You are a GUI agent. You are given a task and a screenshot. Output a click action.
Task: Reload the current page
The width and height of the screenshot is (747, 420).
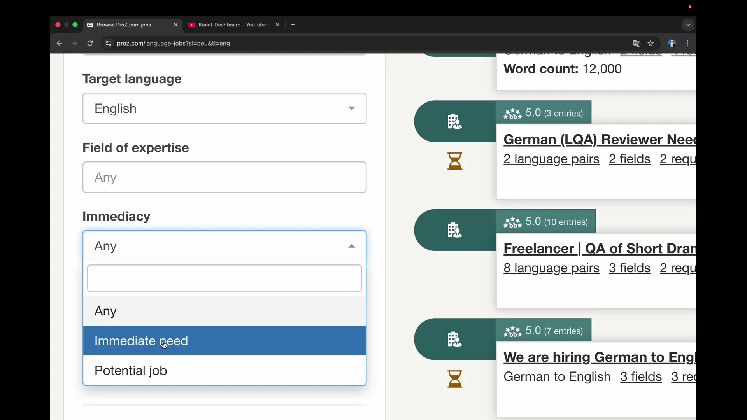pyautogui.click(x=90, y=43)
